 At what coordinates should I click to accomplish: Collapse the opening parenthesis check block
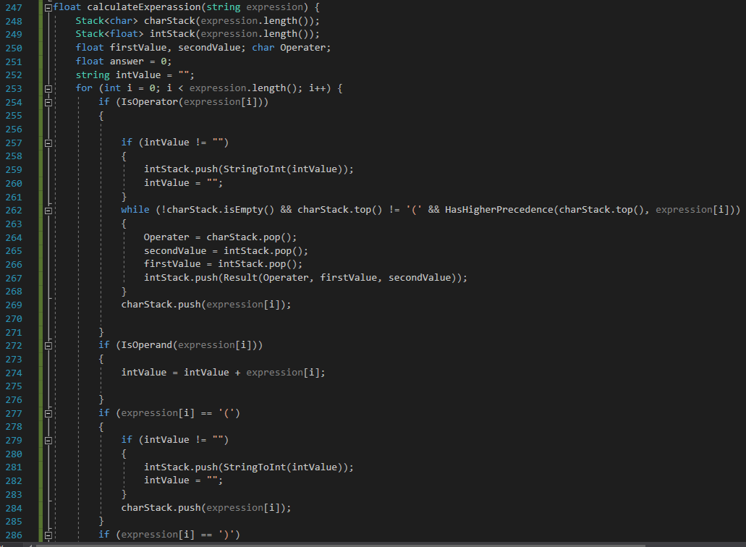(47, 412)
